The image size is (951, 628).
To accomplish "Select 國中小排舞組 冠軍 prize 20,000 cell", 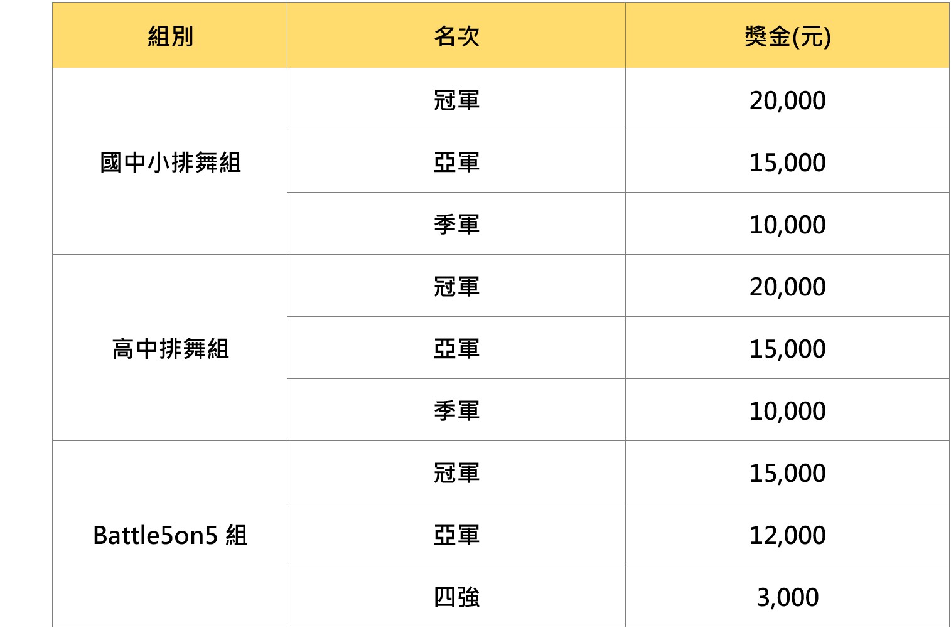I will tap(787, 99).
